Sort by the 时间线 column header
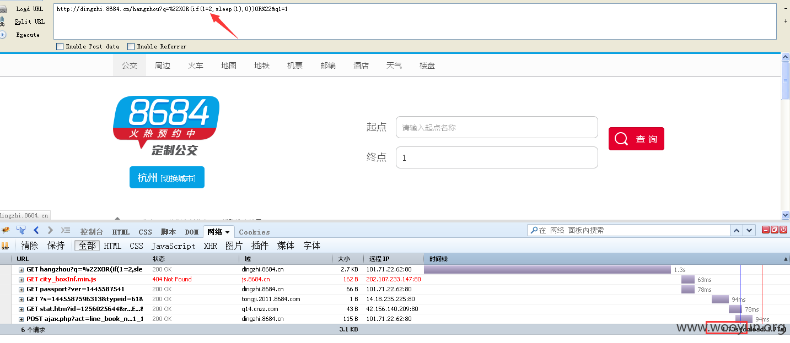Screen dimensions: 790x343 [606, 259]
